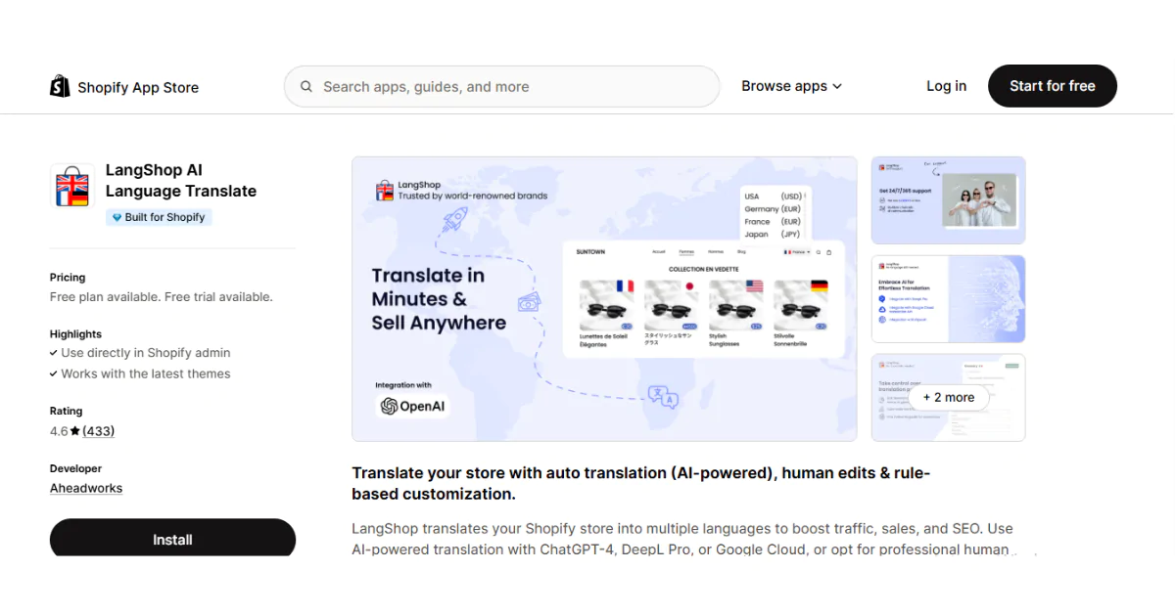
Task: Open the large 'Translate in Minutes' preview image
Action: (x=604, y=298)
